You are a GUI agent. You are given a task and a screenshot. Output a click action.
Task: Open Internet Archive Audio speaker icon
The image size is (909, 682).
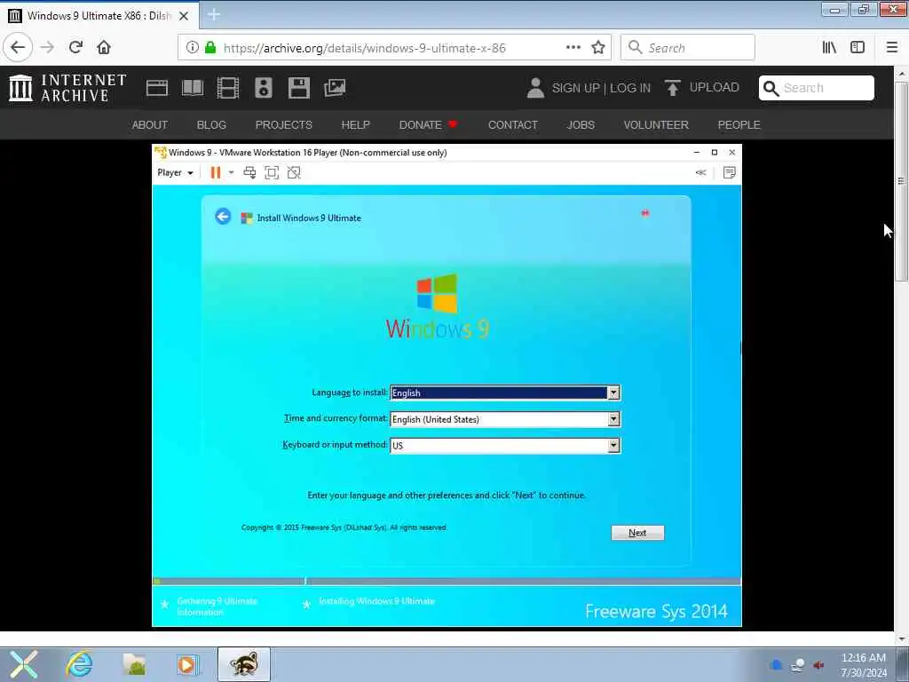[263, 88]
